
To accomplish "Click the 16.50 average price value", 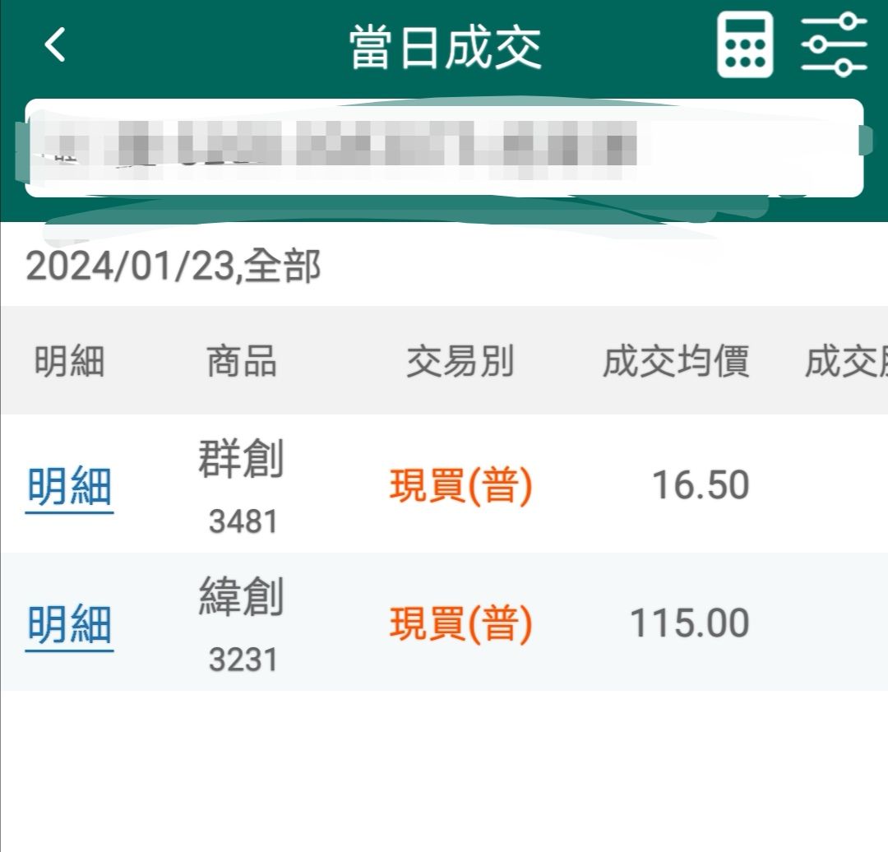I will [700, 486].
